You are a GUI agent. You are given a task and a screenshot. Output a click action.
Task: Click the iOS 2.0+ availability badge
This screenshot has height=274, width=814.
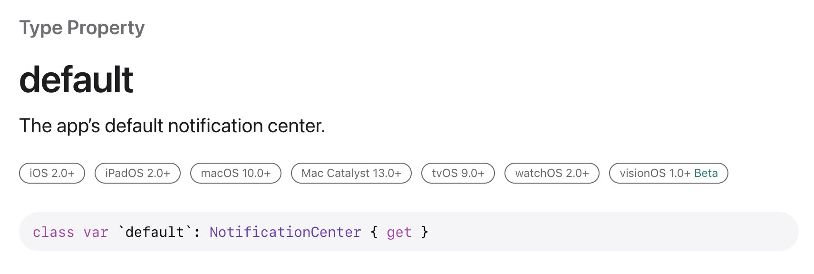pos(52,173)
